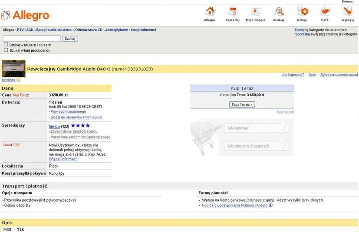Click 'Dodaj do obserwowanych aukcji' link
Viewport: 359px width, 232px height.
[x=76, y=118]
